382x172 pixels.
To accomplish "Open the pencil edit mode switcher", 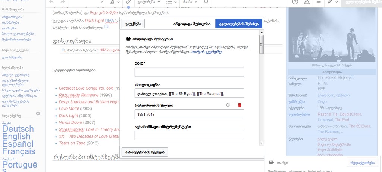I will click(332, 2).
